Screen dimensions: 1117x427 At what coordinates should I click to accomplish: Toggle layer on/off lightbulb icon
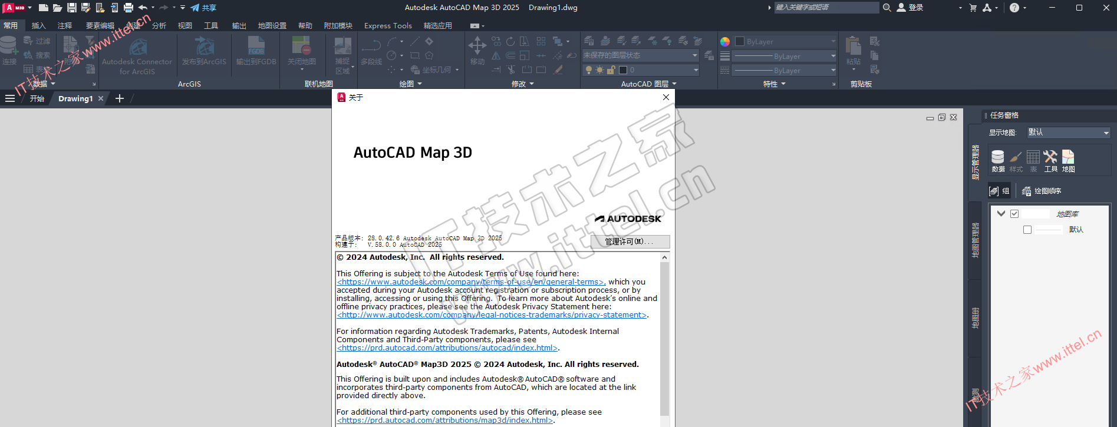(588, 70)
